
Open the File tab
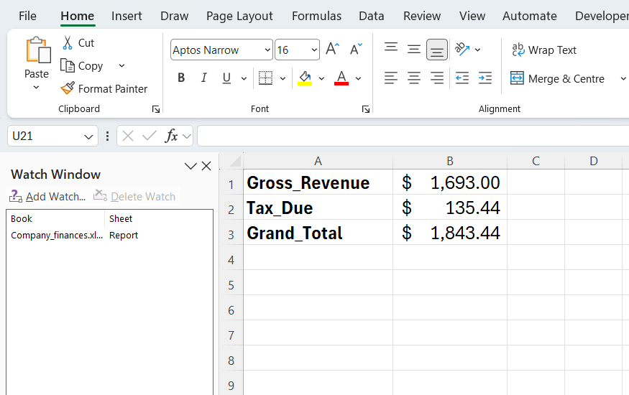click(27, 16)
